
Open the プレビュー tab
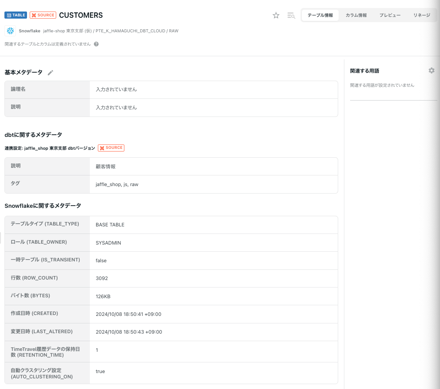click(x=390, y=15)
